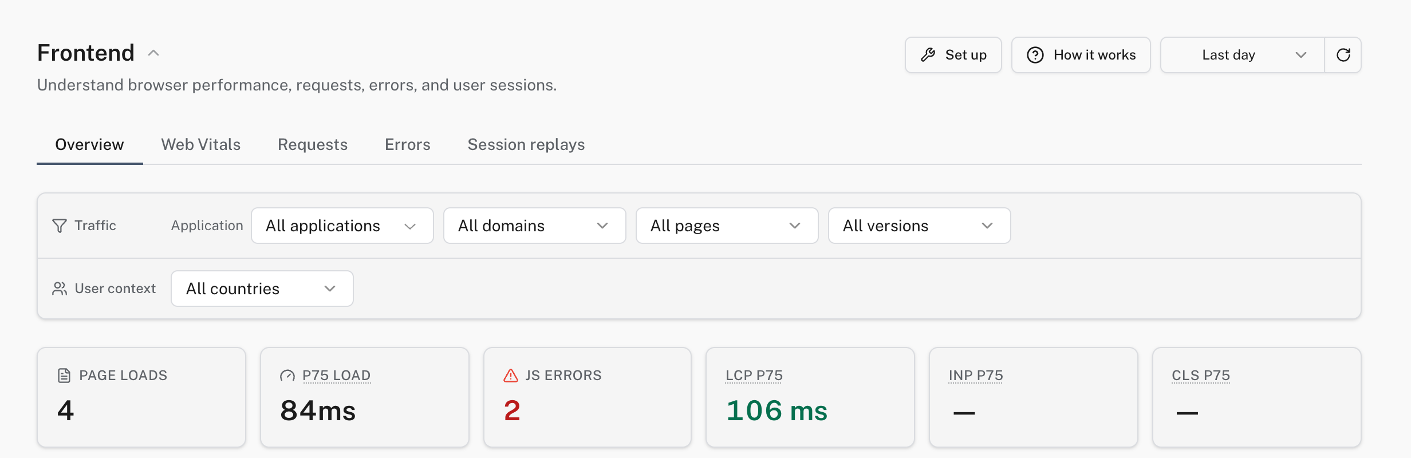
Task: Switch to the Errors tab
Action: click(x=408, y=145)
